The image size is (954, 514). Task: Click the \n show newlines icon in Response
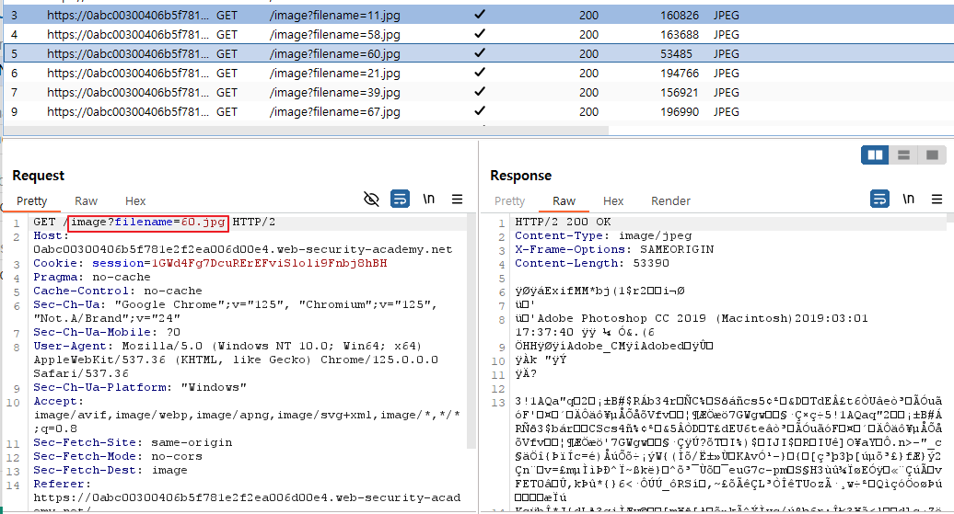(x=908, y=199)
